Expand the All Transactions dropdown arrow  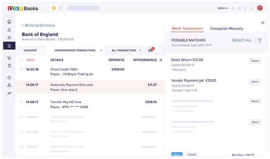coord(140,50)
